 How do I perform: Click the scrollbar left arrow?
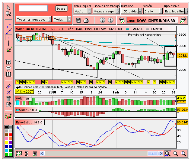[42, 153]
